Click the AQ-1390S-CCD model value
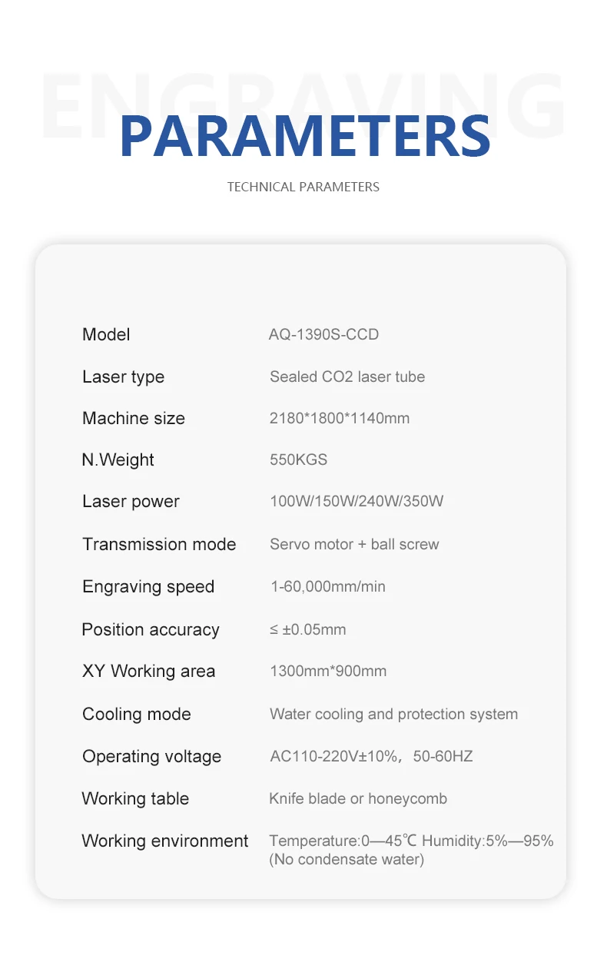 tap(323, 335)
